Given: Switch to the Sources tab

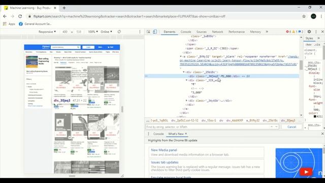Looking at the screenshot, I should [x=202, y=32].
